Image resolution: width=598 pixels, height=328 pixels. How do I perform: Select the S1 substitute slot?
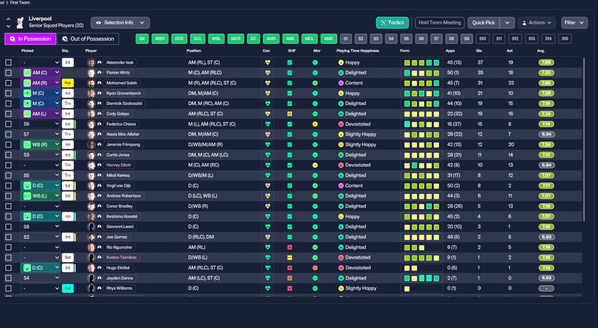point(345,39)
